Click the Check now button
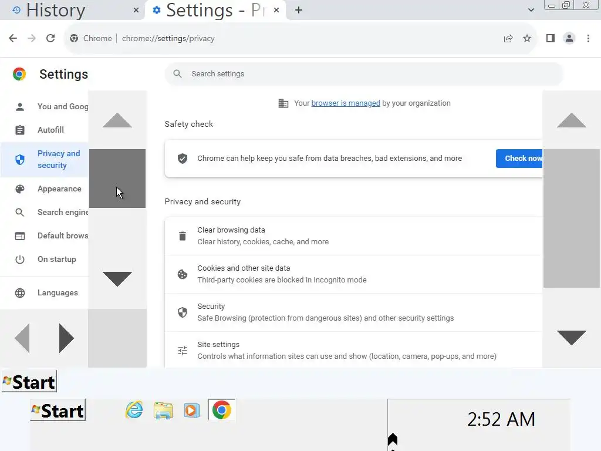Viewport: 601px width, 451px height. coord(519,159)
